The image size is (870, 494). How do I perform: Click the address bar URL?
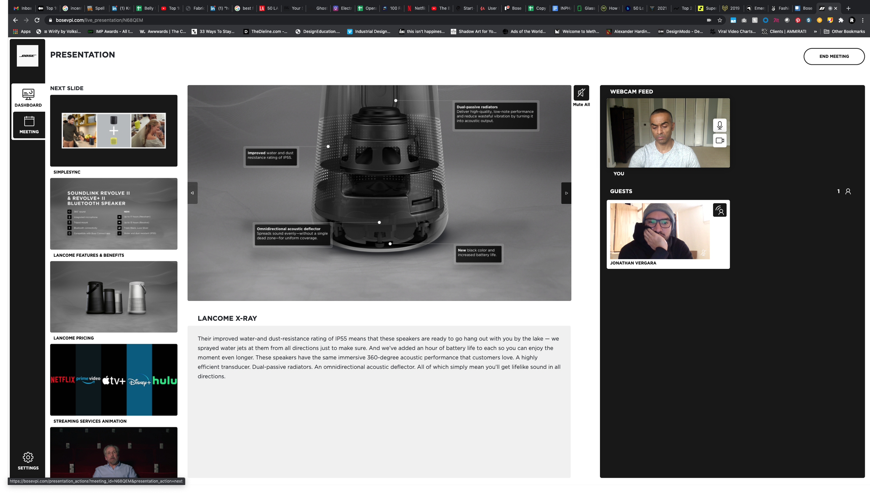click(100, 20)
